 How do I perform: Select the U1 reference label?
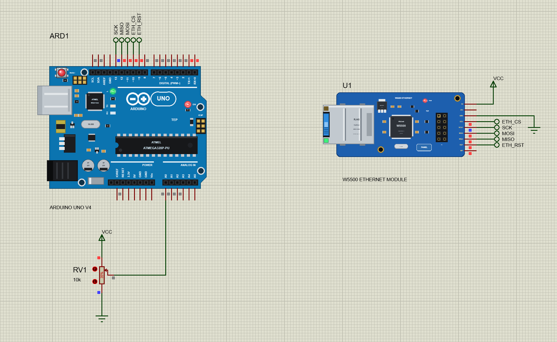point(347,86)
